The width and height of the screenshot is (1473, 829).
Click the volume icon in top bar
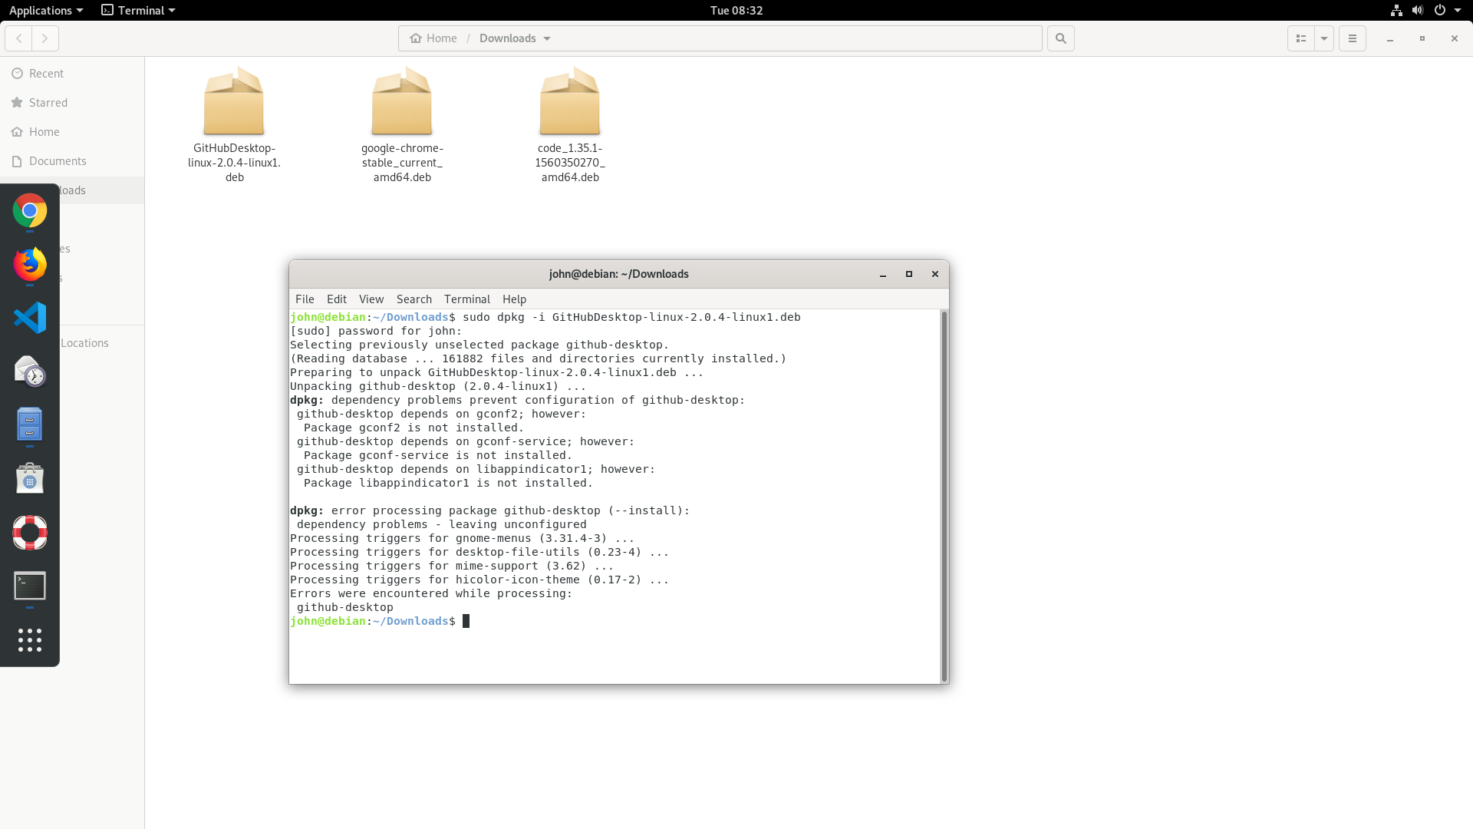(x=1418, y=10)
